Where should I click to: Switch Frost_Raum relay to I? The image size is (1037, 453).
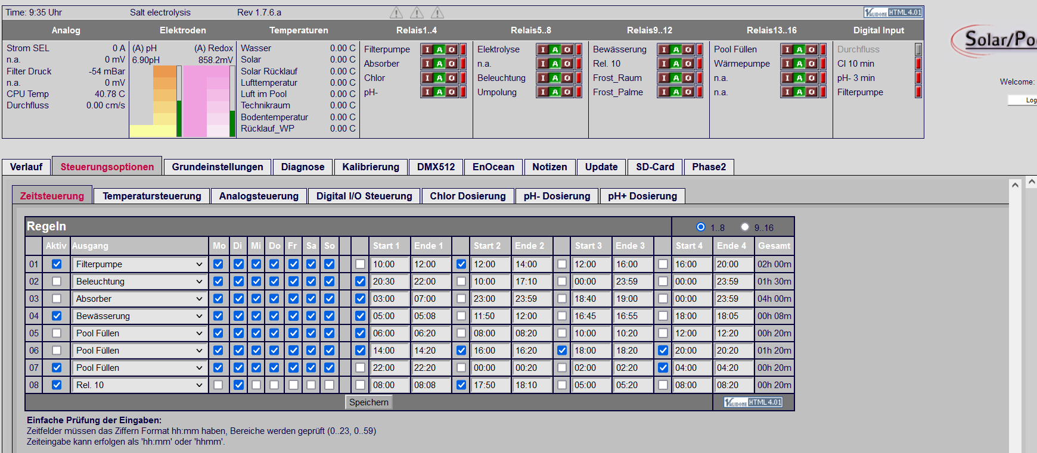(663, 78)
